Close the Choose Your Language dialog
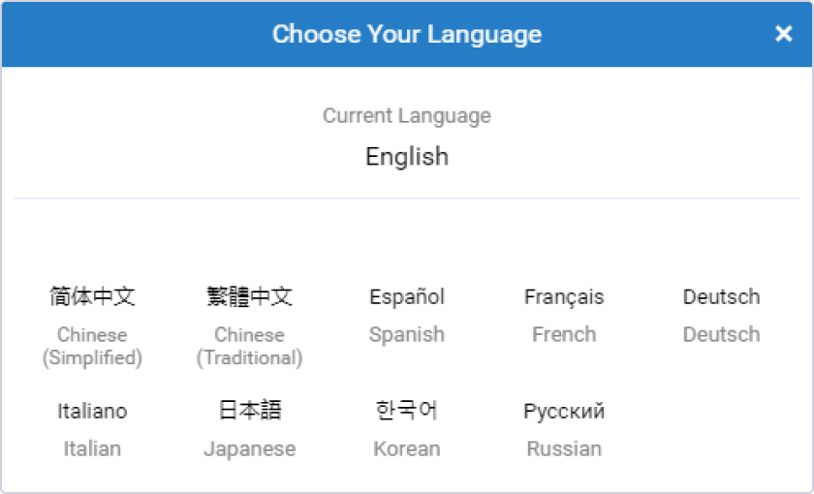 point(784,34)
